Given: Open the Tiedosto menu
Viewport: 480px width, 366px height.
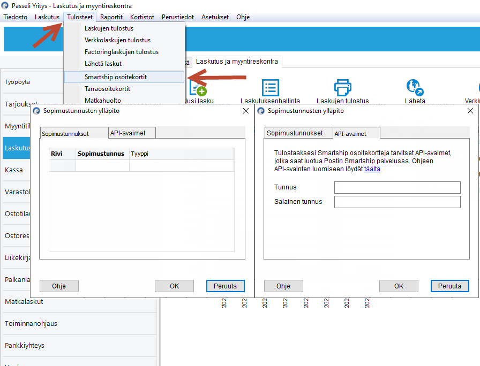Looking at the screenshot, I should pyautogui.click(x=16, y=17).
